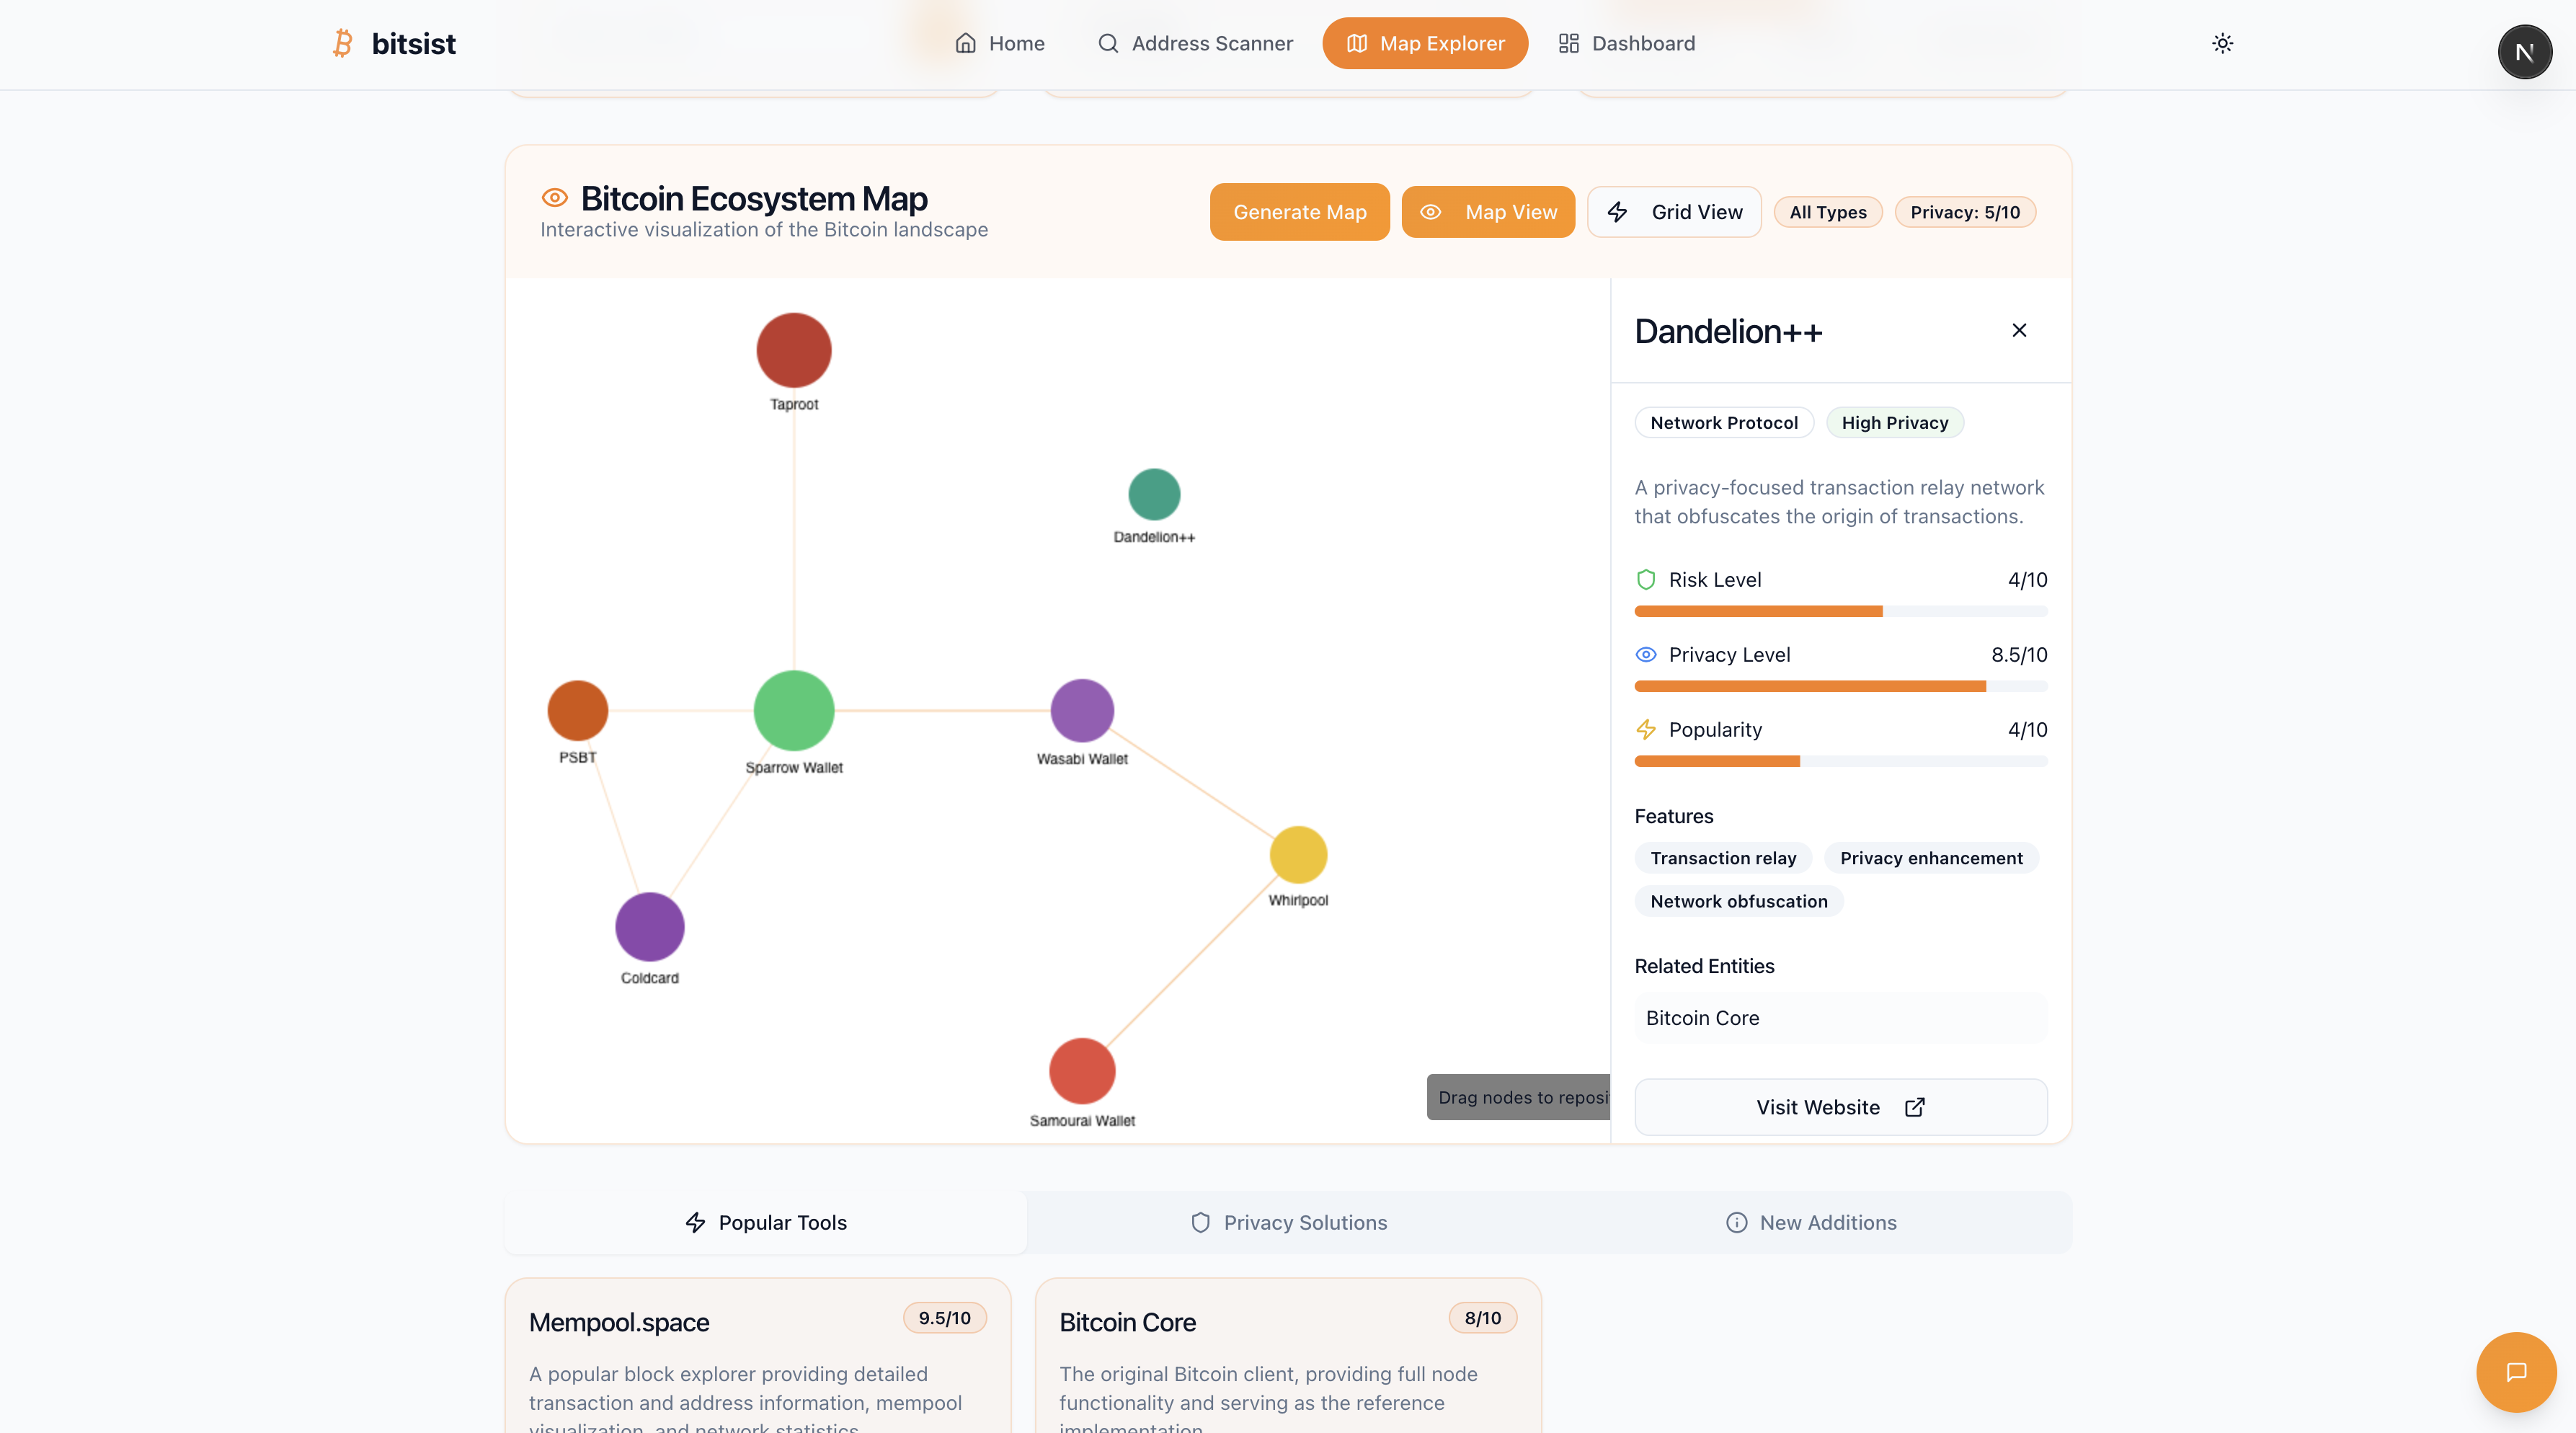Click the Generate Map button
The height and width of the screenshot is (1433, 2576).
[1299, 212]
